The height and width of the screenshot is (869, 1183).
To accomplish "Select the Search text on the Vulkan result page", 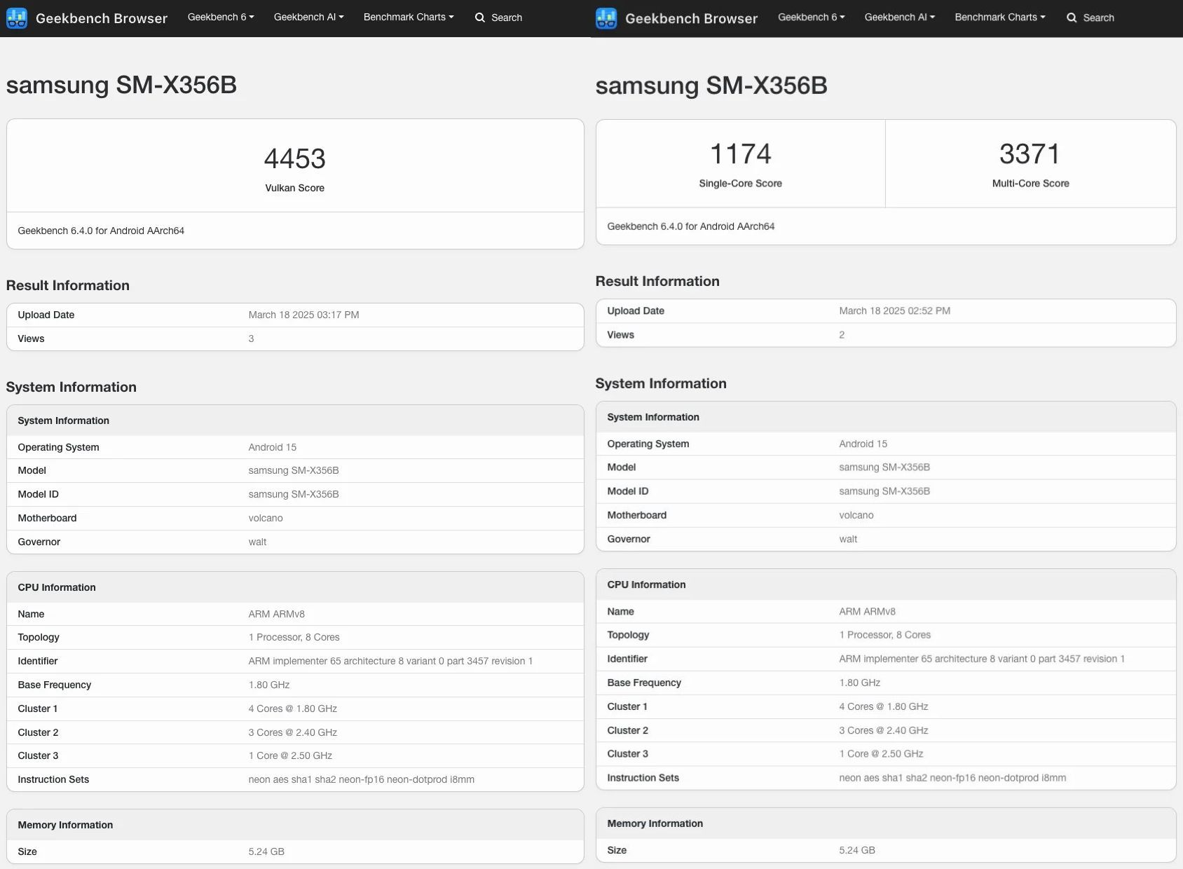I will pyautogui.click(x=507, y=18).
